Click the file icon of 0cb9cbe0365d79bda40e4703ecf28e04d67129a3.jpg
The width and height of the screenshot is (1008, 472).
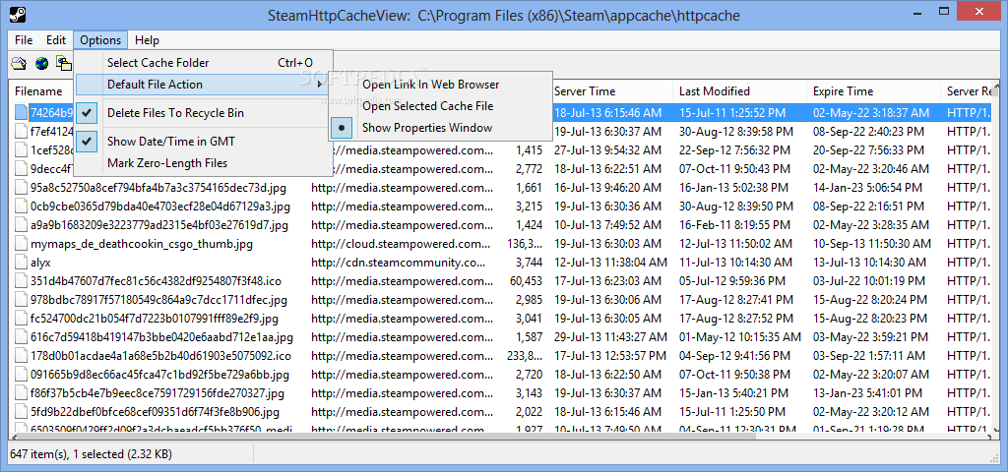(x=21, y=206)
